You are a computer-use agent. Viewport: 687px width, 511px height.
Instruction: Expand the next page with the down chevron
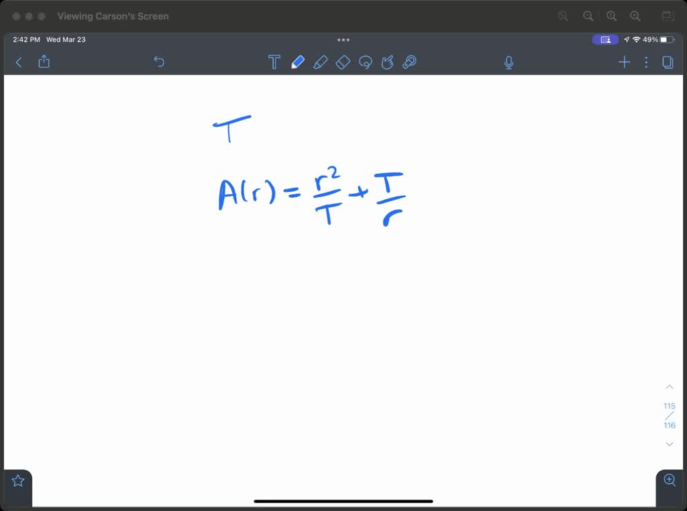point(669,444)
